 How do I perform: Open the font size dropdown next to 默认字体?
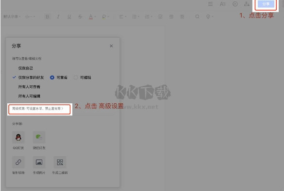point(30,16)
